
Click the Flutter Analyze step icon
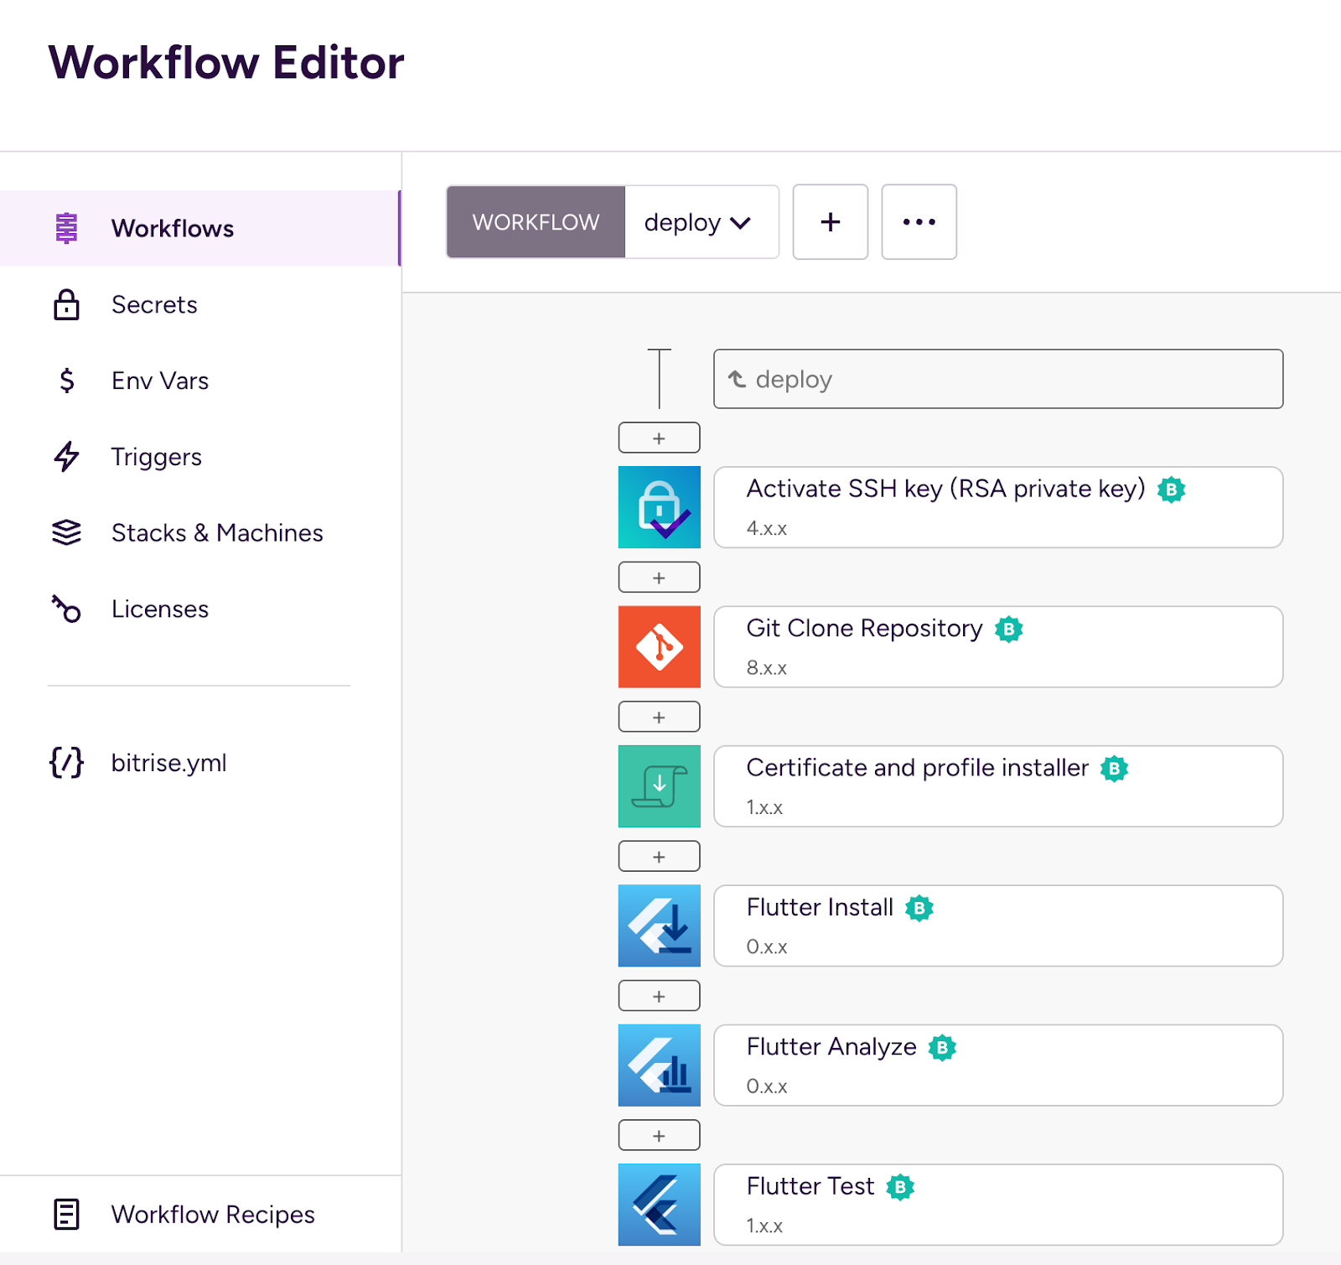(x=659, y=1065)
